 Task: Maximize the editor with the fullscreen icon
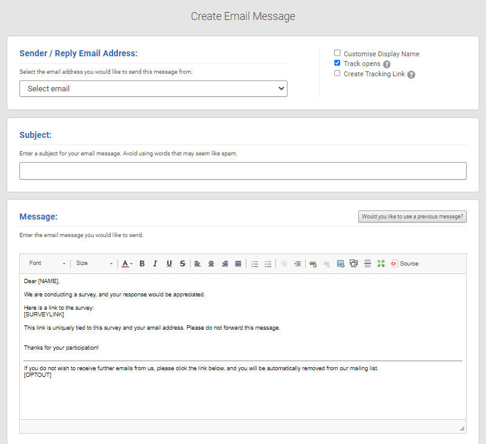381,264
